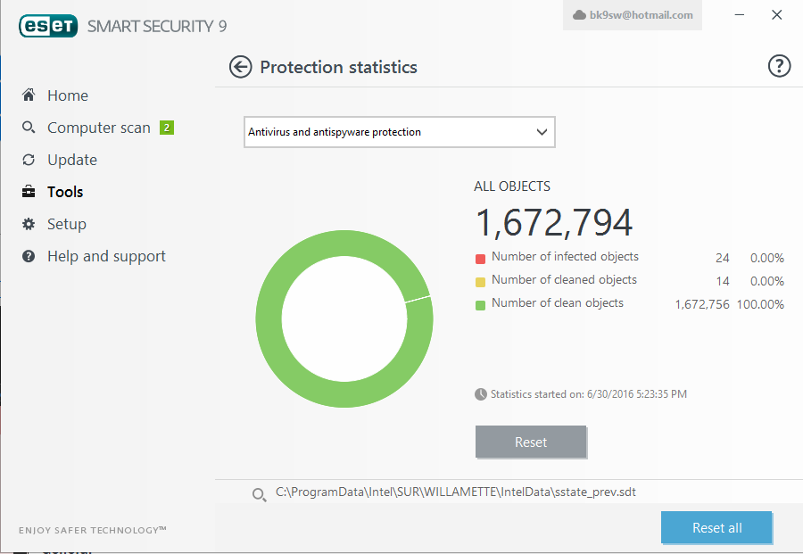
Task: Click the Tools toolbox icon
Action: (29, 192)
